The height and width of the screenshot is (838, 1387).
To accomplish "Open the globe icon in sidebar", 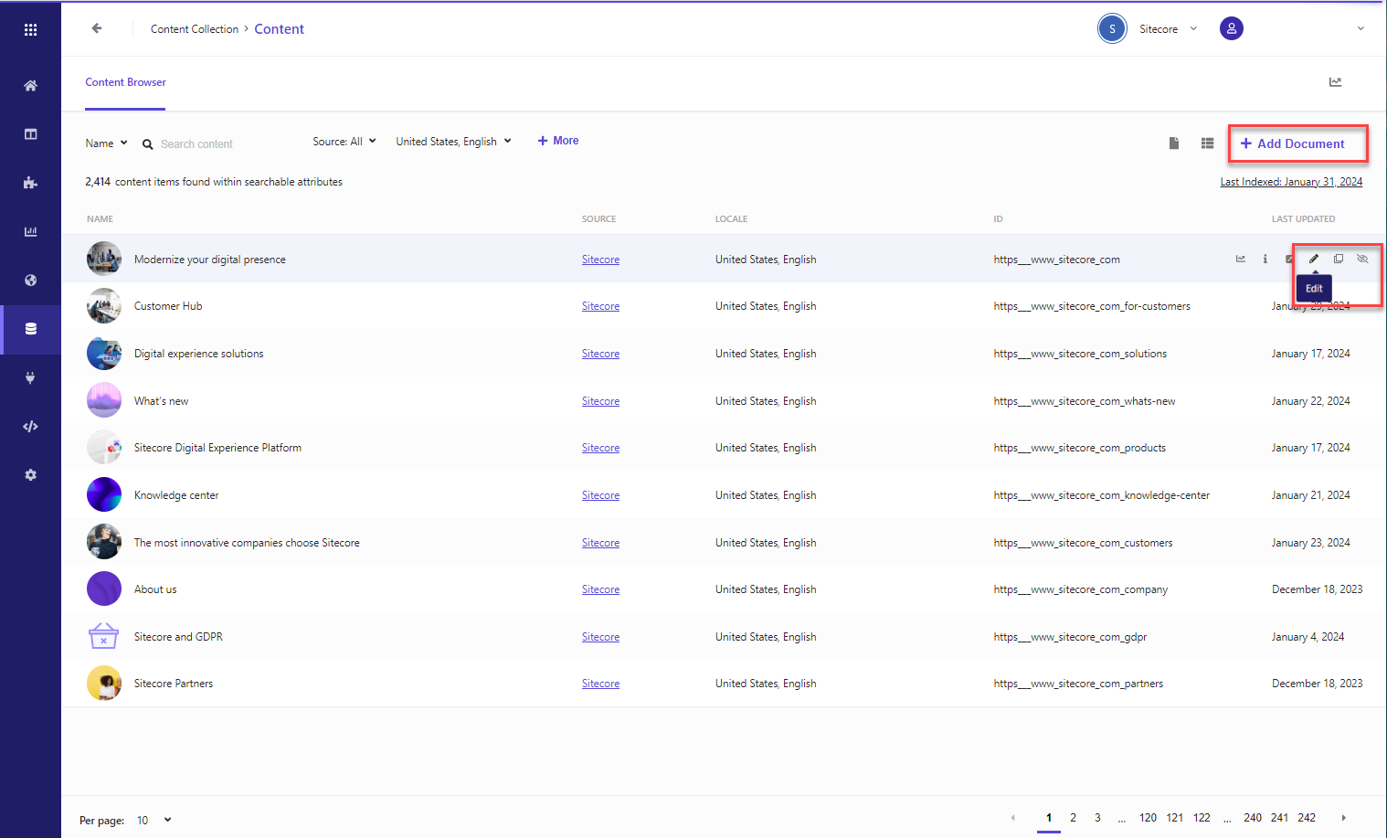I will [30, 281].
